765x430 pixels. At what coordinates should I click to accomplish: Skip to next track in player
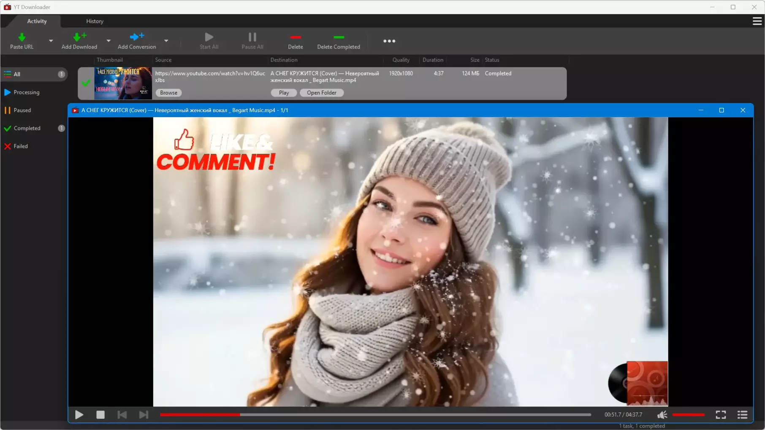[144, 415]
